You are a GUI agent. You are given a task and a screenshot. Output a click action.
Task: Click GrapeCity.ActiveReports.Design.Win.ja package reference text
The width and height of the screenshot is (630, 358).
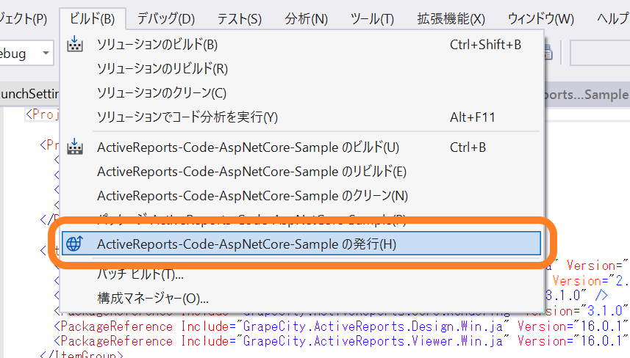pos(373,326)
